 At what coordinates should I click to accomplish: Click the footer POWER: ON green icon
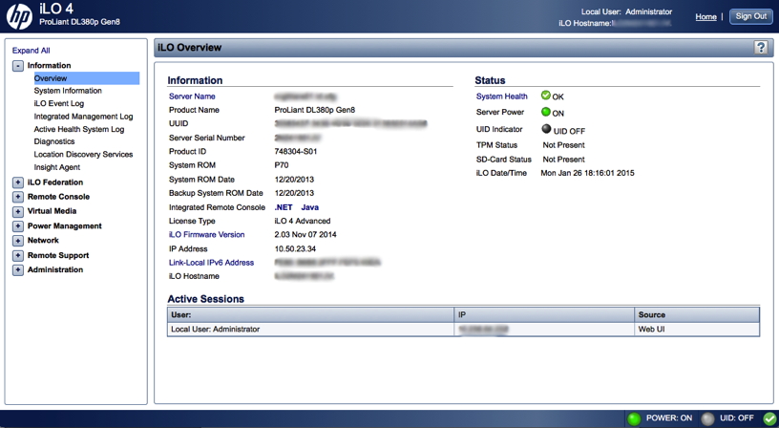tap(634, 418)
